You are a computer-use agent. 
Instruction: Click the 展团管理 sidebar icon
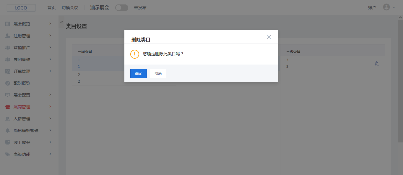(8, 60)
